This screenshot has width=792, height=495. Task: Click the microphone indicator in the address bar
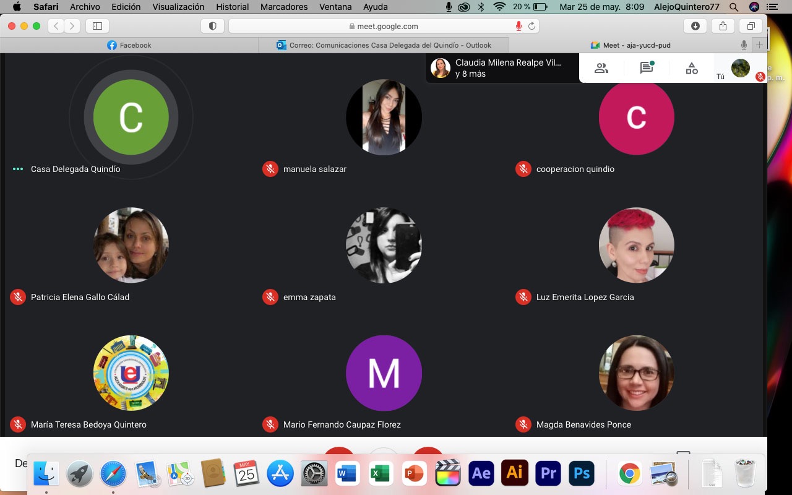519,26
